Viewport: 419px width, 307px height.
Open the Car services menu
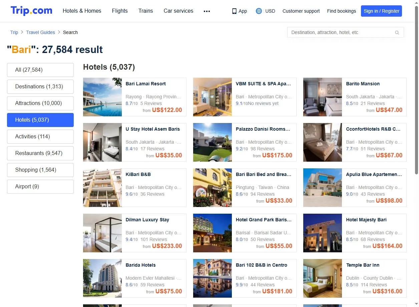pyautogui.click(x=178, y=11)
